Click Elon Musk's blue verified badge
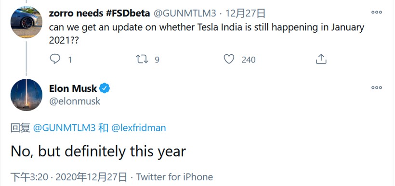 coord(105,88)
